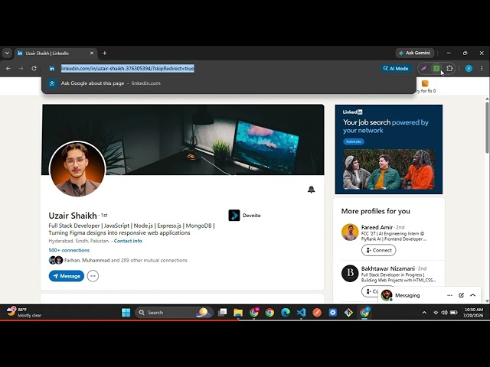The width and height of the screenshot is (490, 367).
Task: Click the Devnito company logo
Action: 234,216
